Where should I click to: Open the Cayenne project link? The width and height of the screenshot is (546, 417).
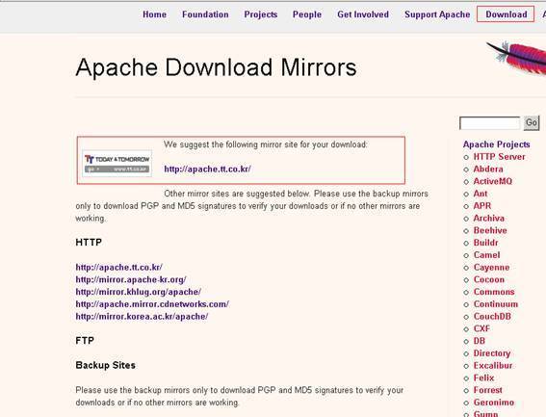491,267
